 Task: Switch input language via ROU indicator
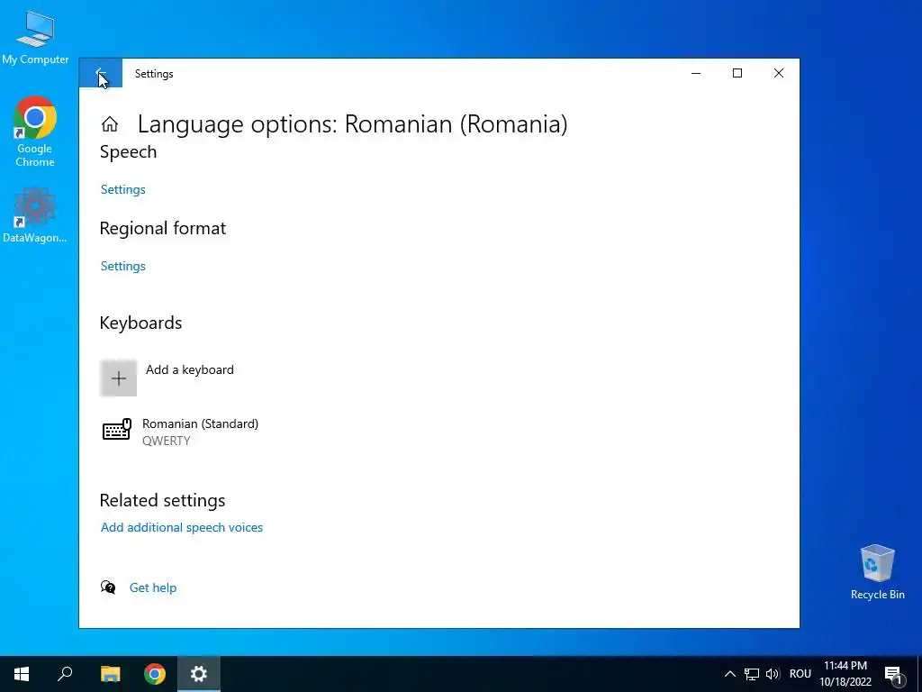click(x=800, y=674)
